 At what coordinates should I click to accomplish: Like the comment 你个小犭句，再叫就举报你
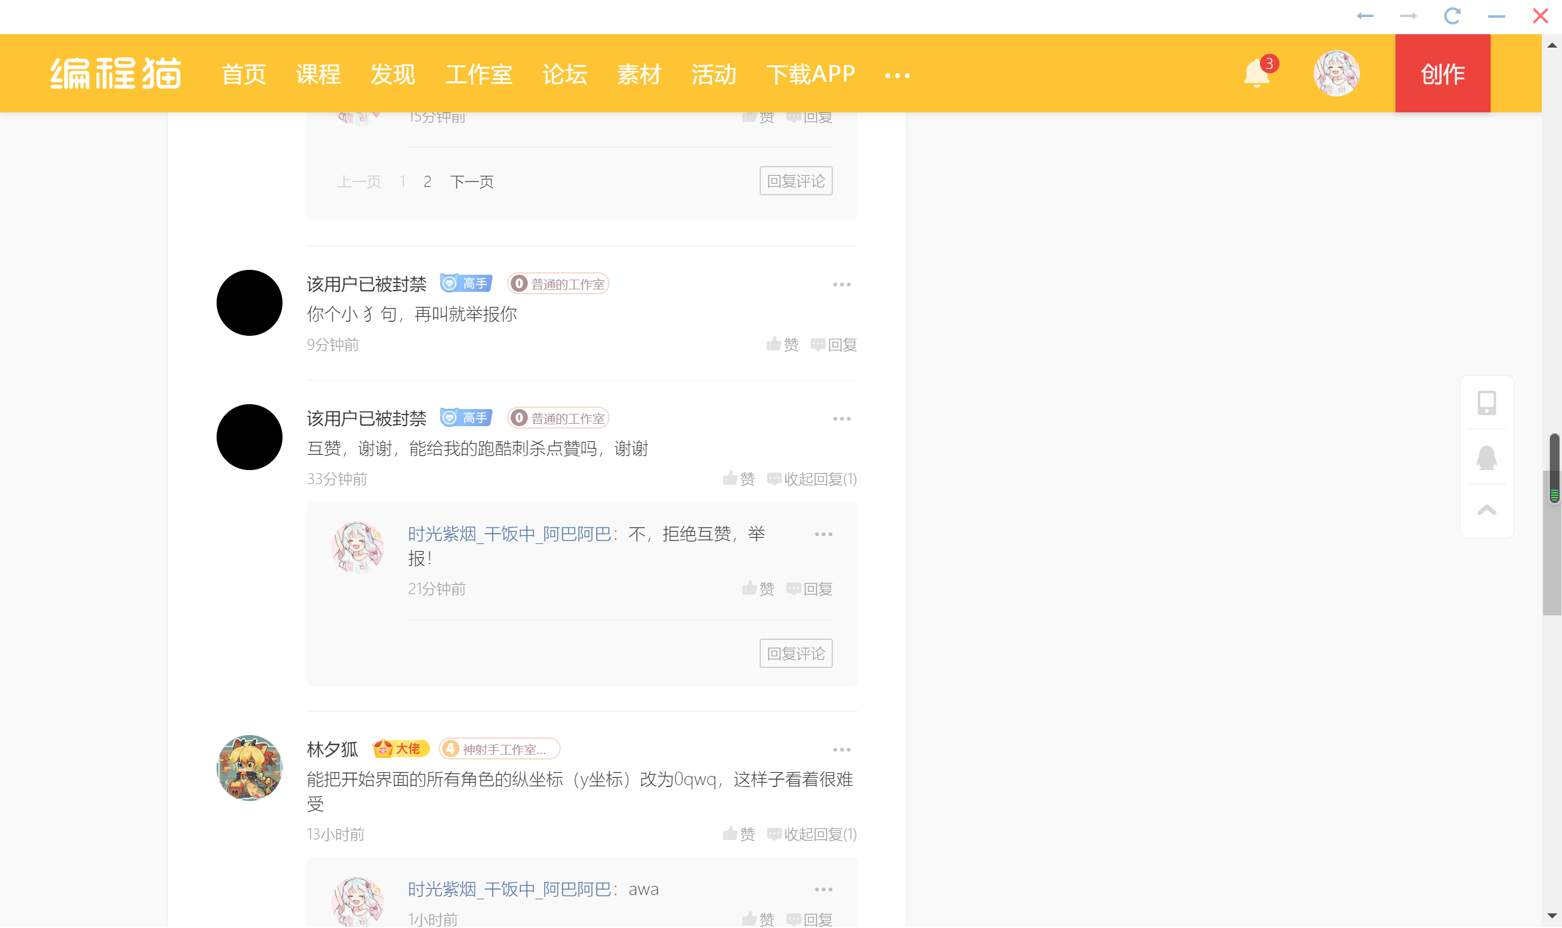click(x=782, y=344)
